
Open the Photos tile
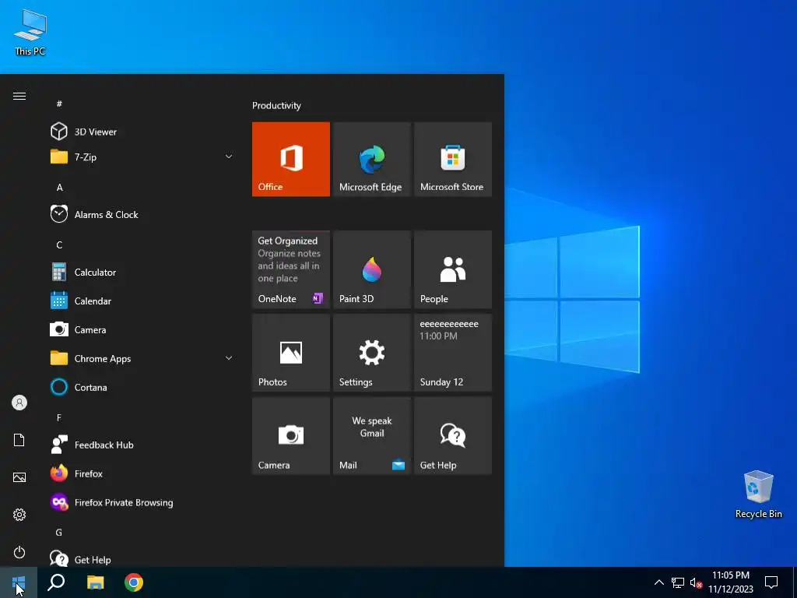(x=291, y=353)
